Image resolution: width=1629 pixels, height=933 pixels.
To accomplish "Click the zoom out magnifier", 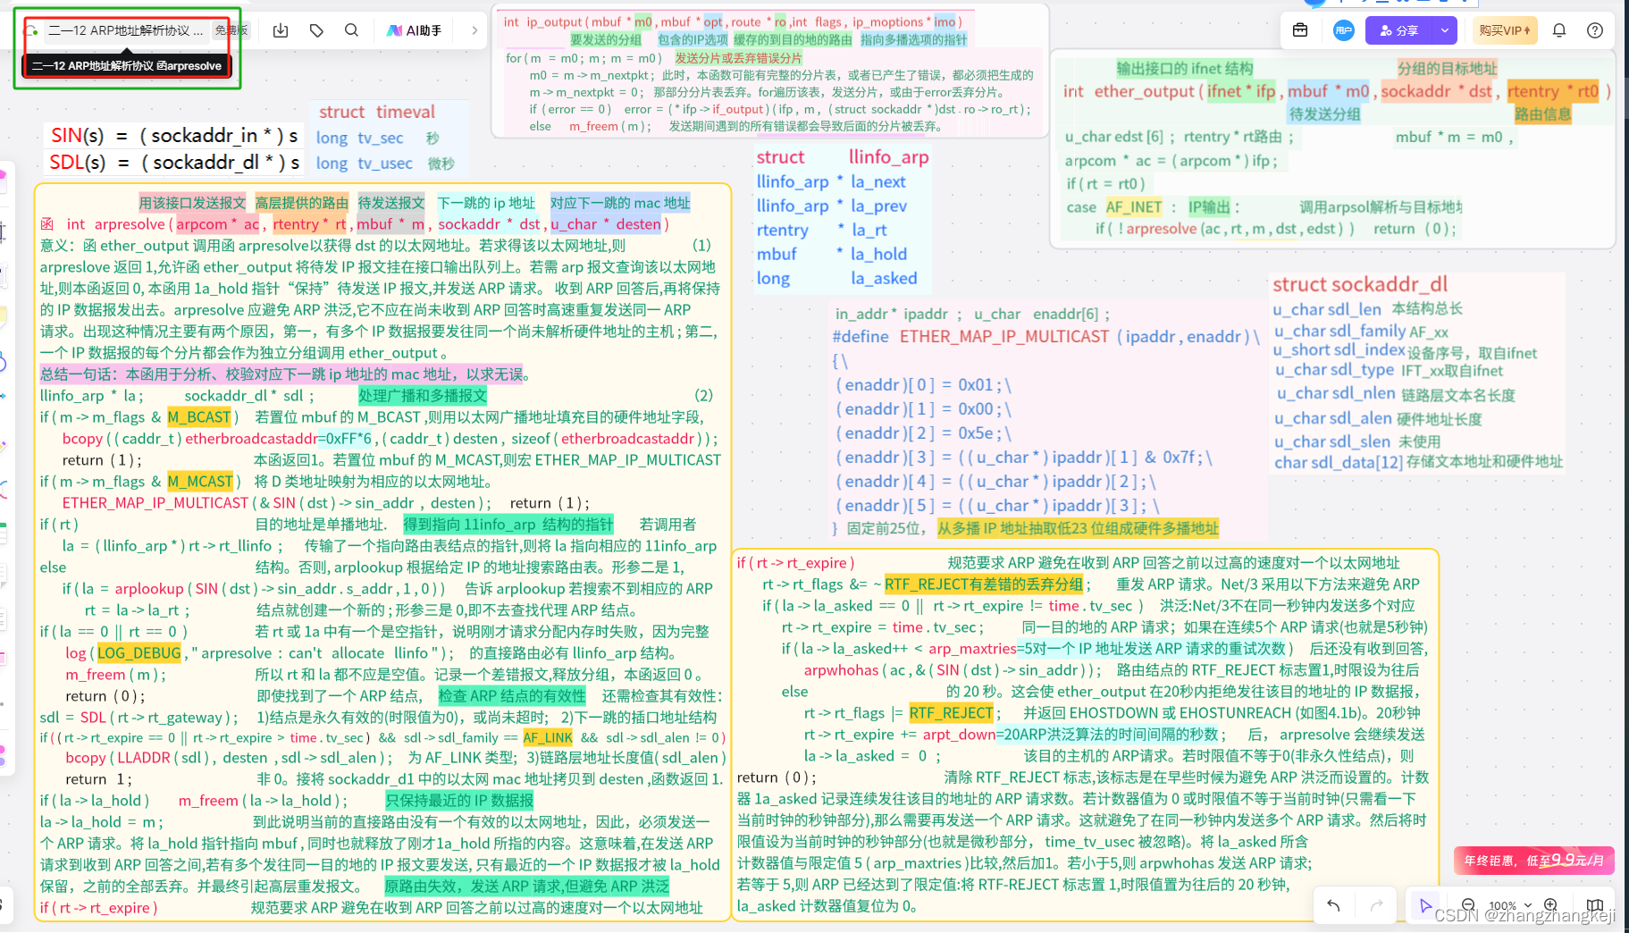I will (1468, 905).
